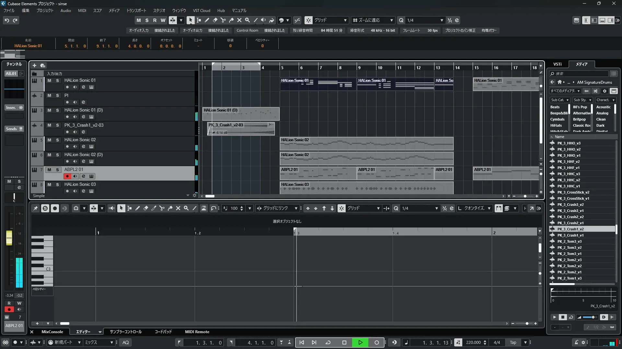The width and height of the screenshot is (622, 349).
Task: Click the Add Track plus icon
Action: coord(34,66)
